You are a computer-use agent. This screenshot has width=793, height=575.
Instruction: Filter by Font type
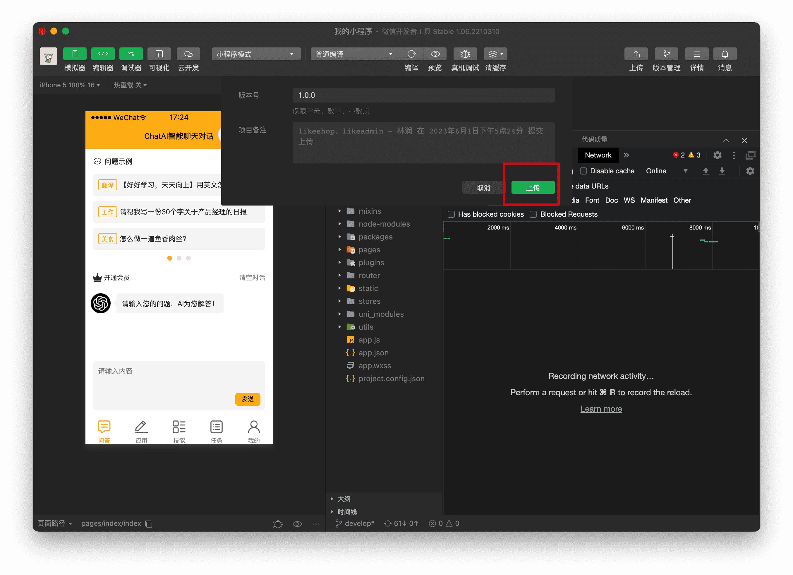[x=592, y=200]
